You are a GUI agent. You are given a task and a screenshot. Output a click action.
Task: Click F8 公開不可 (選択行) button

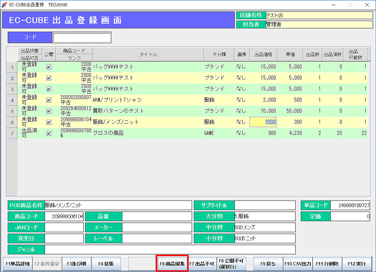tap(231, 264)
